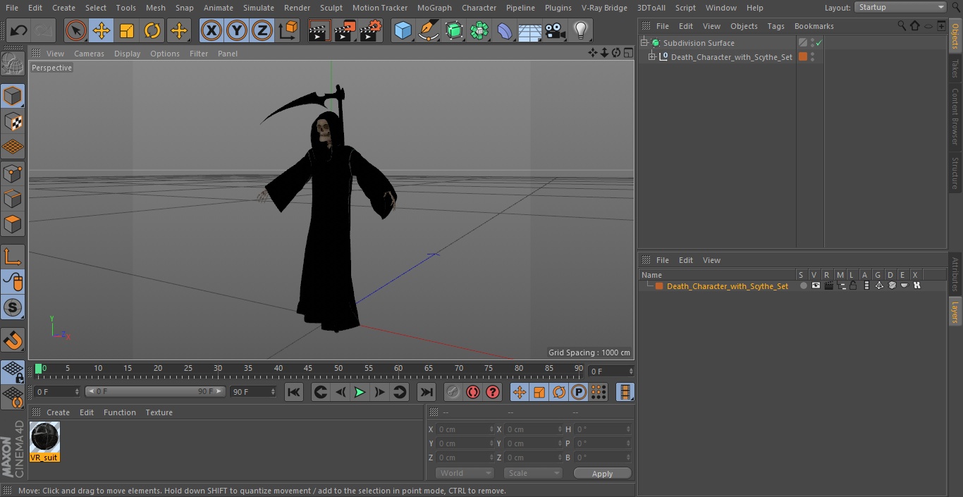Screen dimensions: 963x497
Task: Toggle Z axis lock
Action: [x=262, y=31]
